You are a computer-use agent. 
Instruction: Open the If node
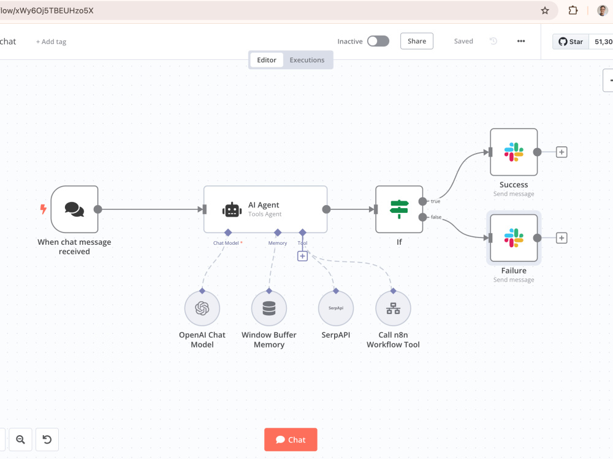[x=399, y=209]
